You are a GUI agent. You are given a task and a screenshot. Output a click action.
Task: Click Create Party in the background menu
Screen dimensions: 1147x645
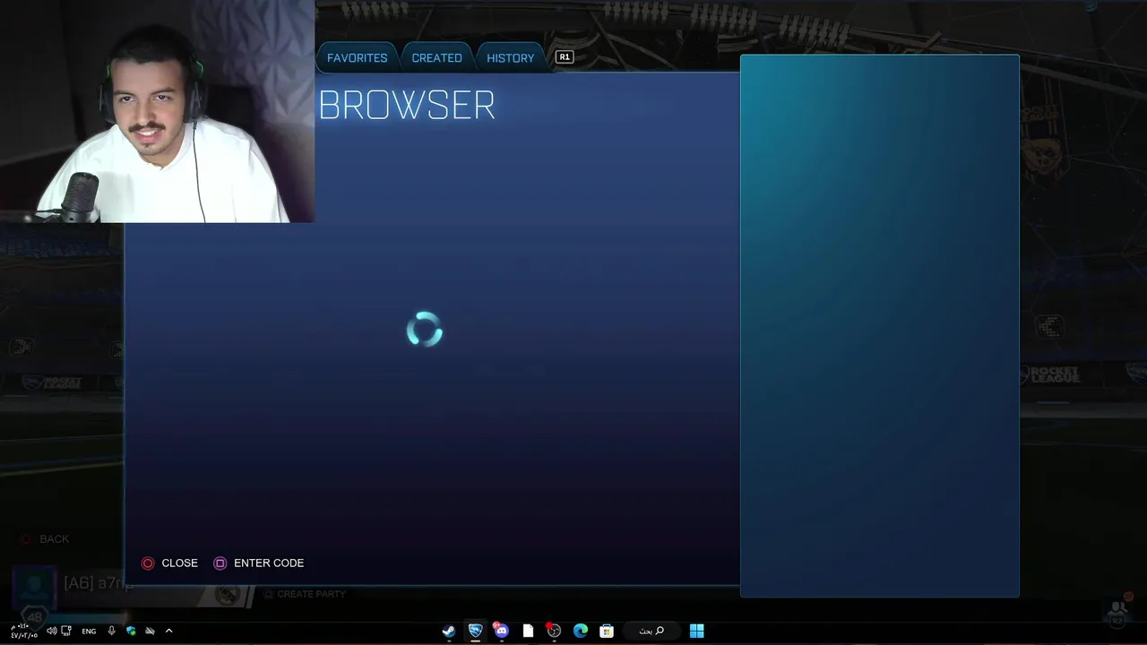coord(311,594)
